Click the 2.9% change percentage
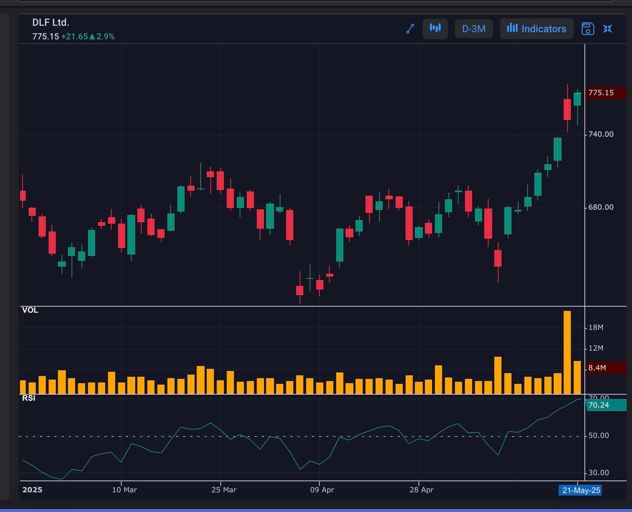Screen dimensions: 632x512 [106, 36]
